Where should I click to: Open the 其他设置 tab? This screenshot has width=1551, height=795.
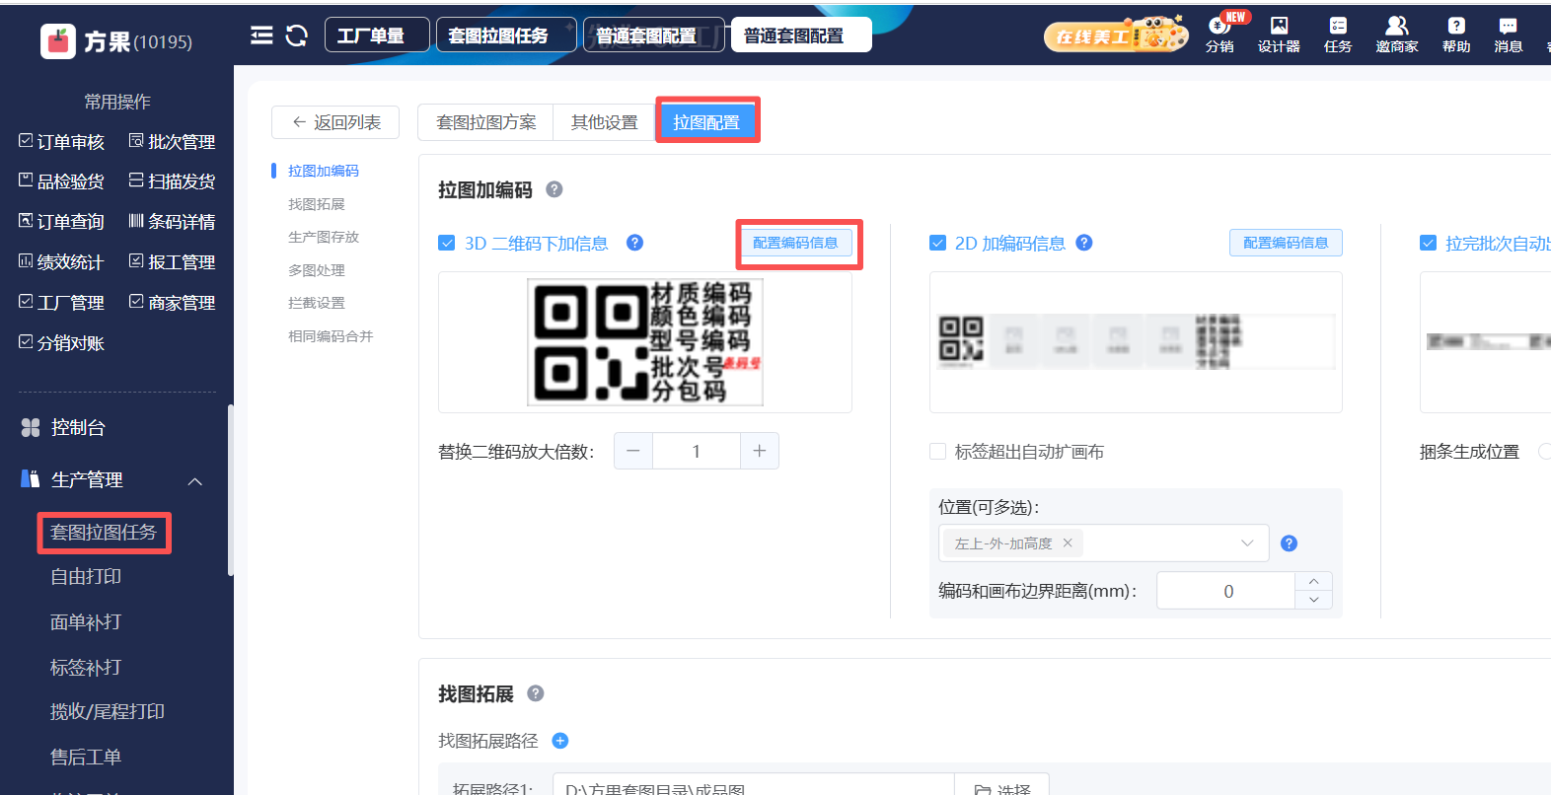pos(604,122)
